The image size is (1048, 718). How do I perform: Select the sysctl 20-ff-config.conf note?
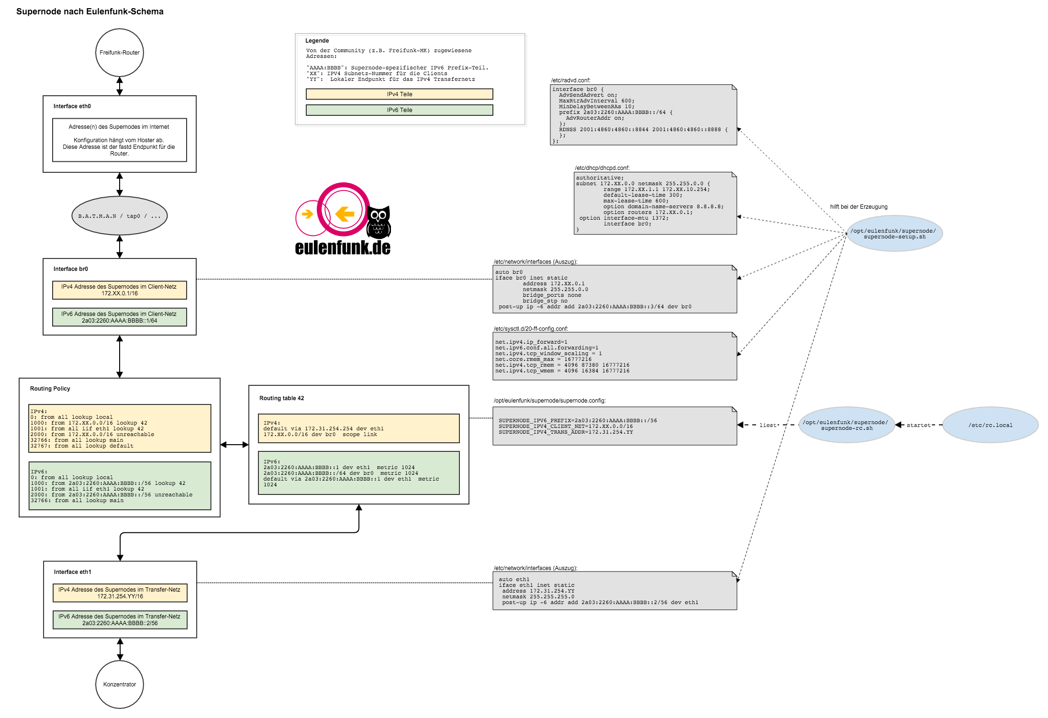click(x=614, y=356)
